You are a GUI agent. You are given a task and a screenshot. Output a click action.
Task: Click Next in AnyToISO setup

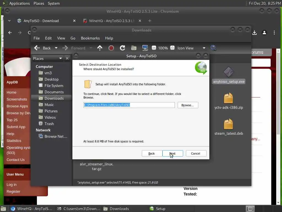click(173, 153)
